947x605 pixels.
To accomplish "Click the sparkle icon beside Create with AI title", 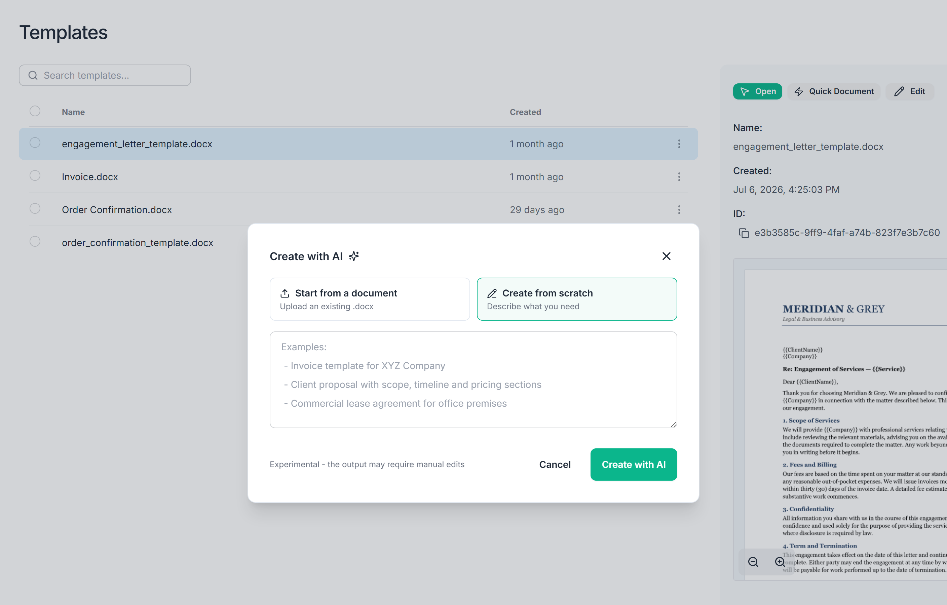I will click(x=354, y=256).
